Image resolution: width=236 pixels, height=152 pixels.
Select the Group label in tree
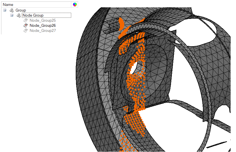[21, 10]
